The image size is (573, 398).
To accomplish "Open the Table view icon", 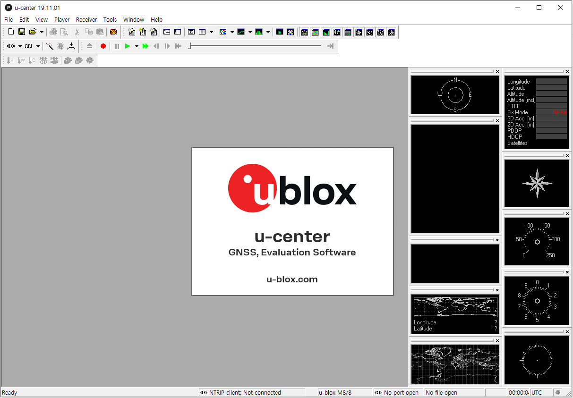I will coord(202,32).
